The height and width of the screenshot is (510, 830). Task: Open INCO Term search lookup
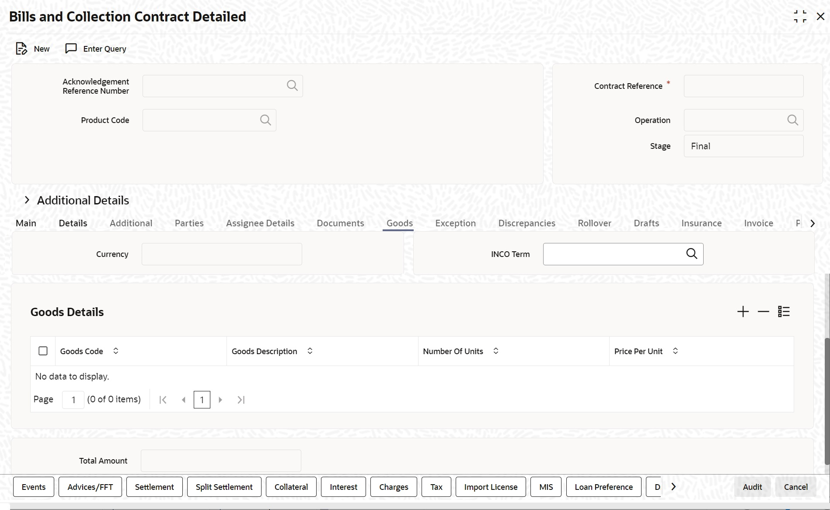tap(692, 254)
